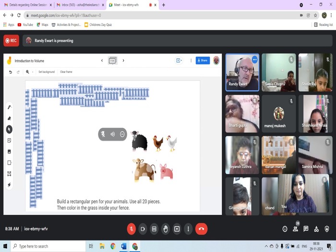Click the ENG language indicator
The width and height of the screenshot is (336, 252).
(304, 246)
